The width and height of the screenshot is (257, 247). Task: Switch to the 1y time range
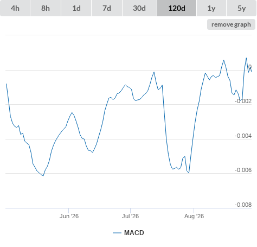211,8
